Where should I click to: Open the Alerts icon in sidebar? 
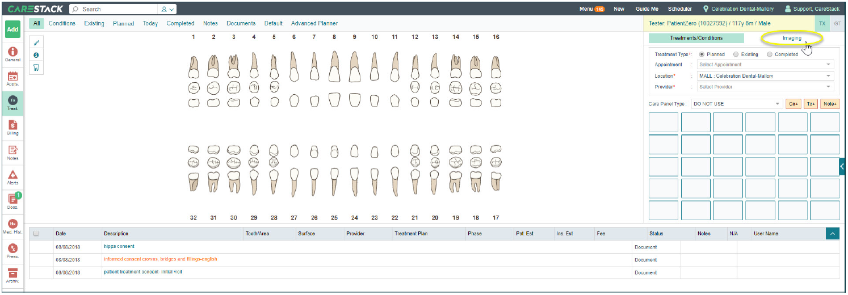[12, 177]
